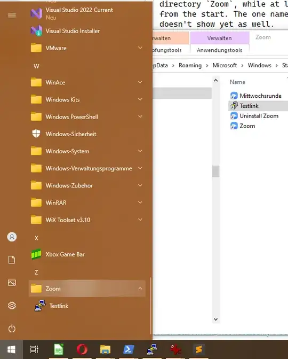Open File Explorer from taskbar
Image resolution: width=288 pixels, height=359 pixels.
105,349
